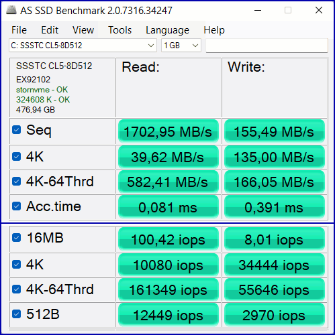Uncheck the 16MB iops checkbox
Viewport: 335px width, 335px height.
tap(17, 238)
